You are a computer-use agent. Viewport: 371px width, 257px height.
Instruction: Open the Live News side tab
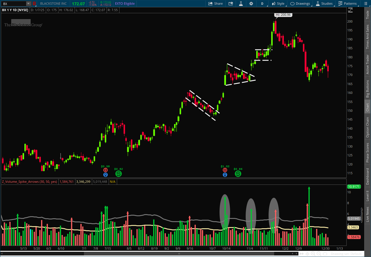367,214
